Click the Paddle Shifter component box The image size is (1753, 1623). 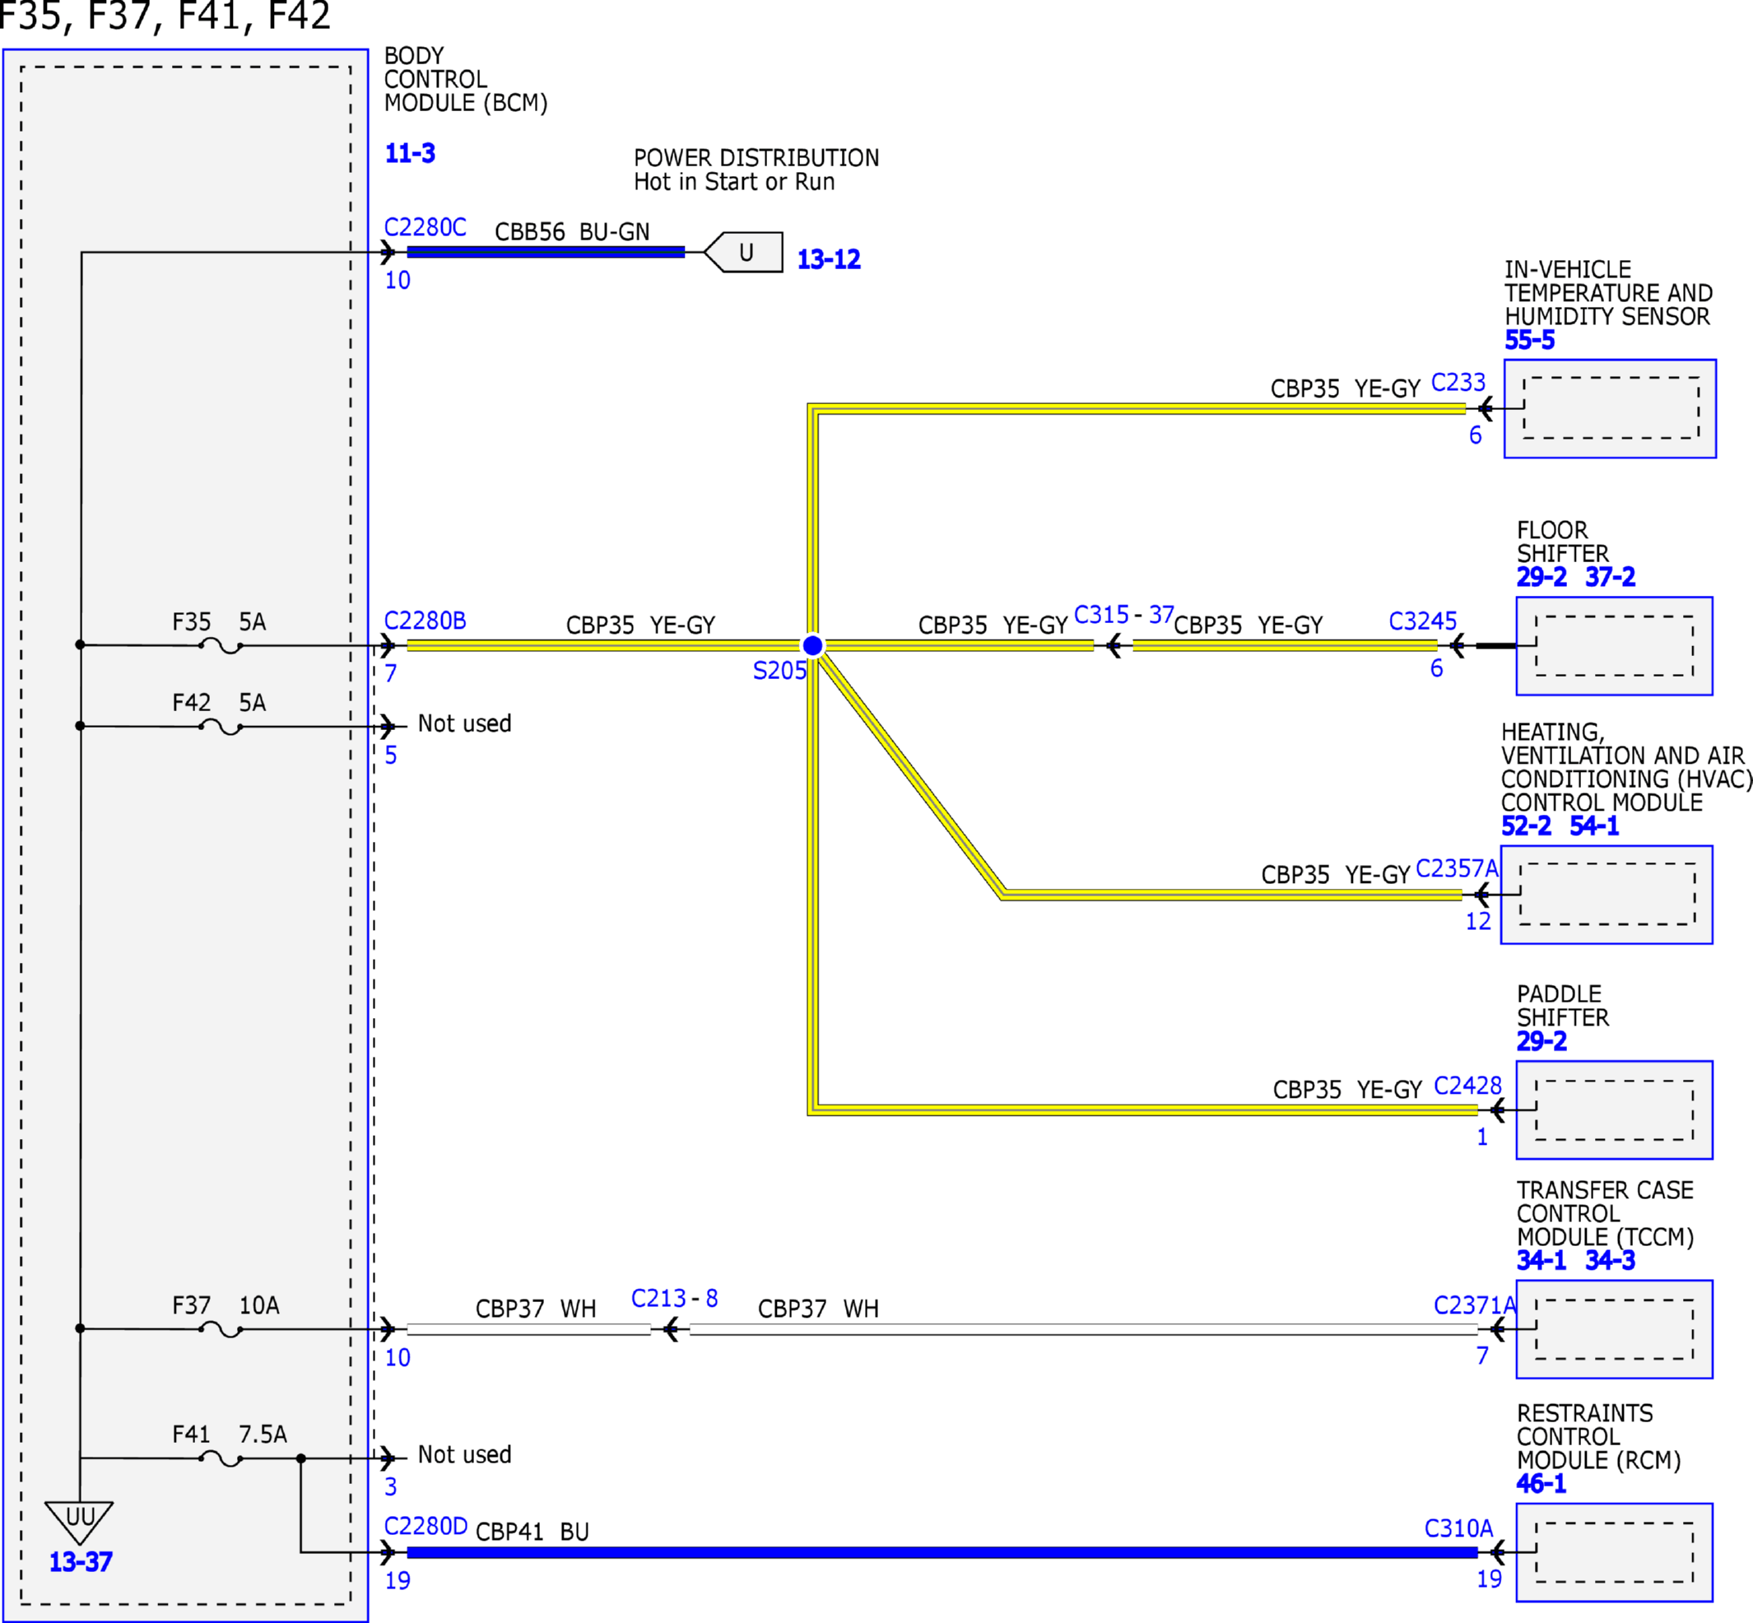tap(1614, 1110)
